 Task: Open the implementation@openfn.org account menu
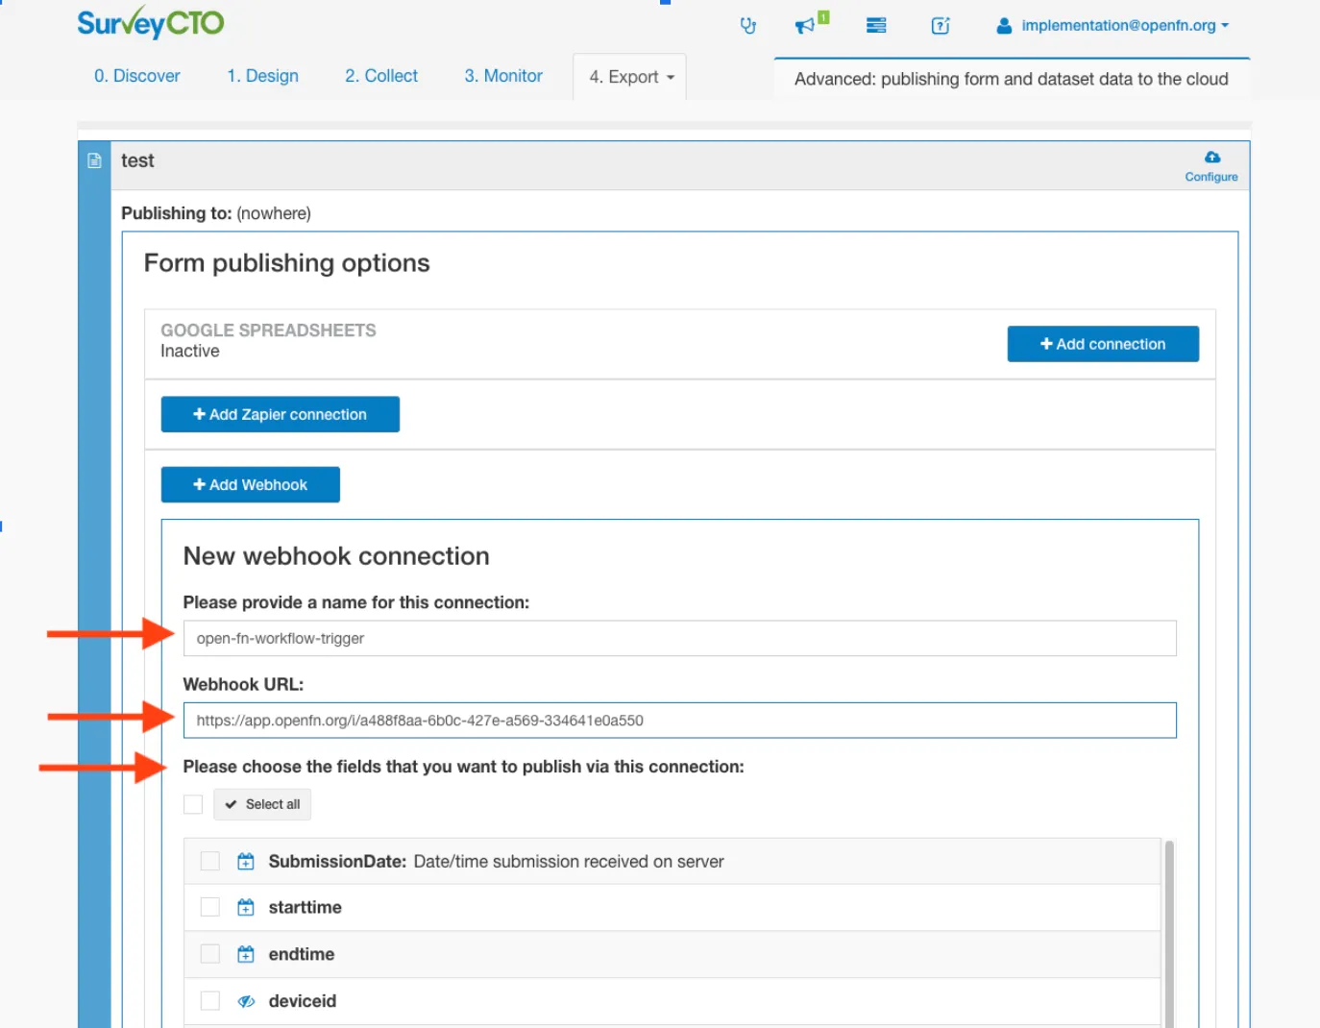pos(1124,26)
